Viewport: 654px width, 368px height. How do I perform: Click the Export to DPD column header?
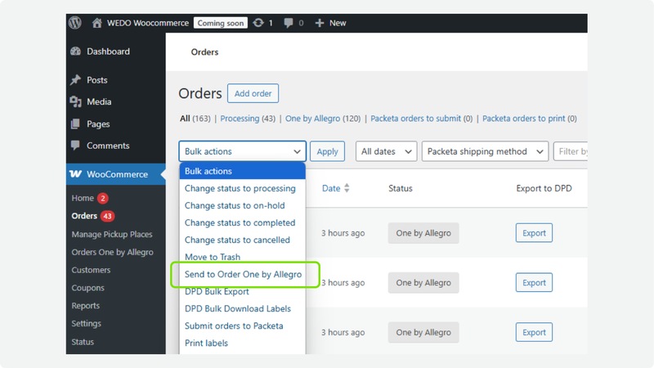coord(544,188)
